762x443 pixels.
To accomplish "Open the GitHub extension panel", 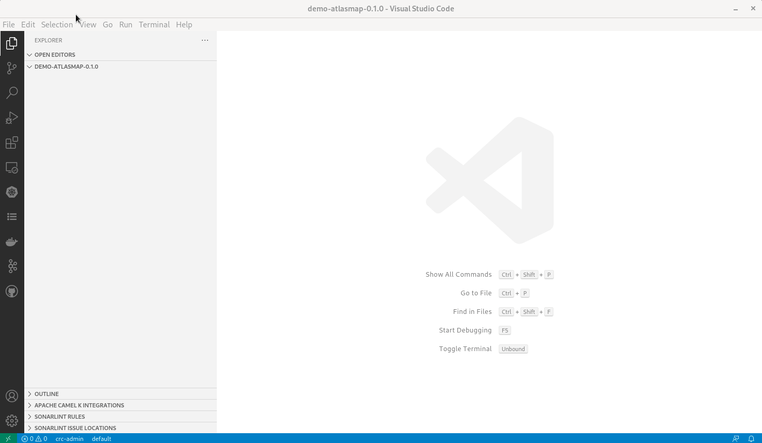I will tap(12, 291).
